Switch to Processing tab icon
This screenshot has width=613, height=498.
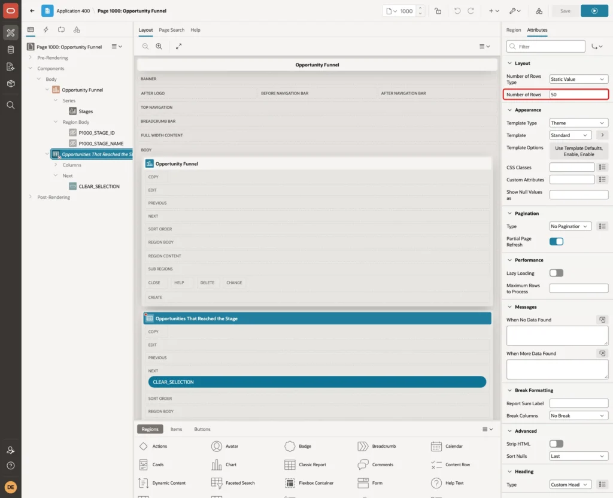point(62,30)
